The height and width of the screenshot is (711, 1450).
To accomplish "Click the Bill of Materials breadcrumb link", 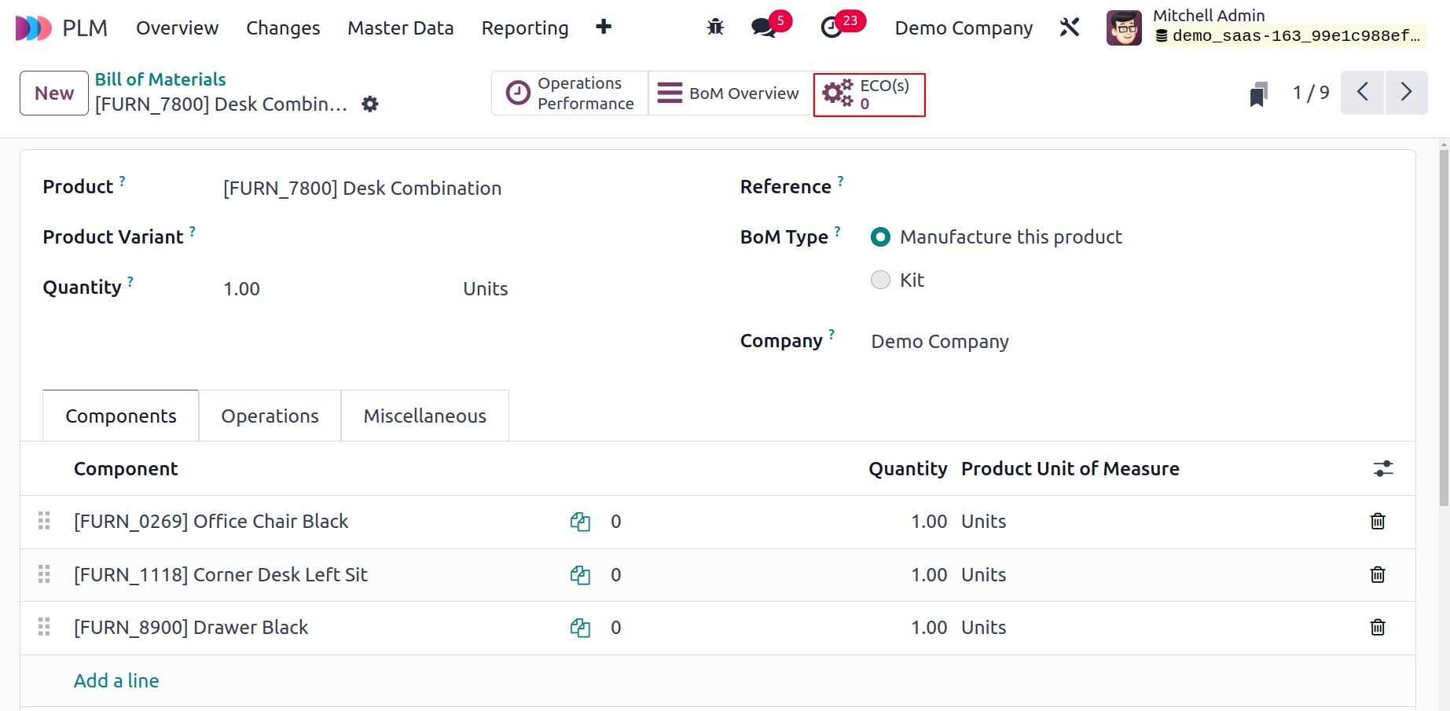I will [x=160, y=79].
